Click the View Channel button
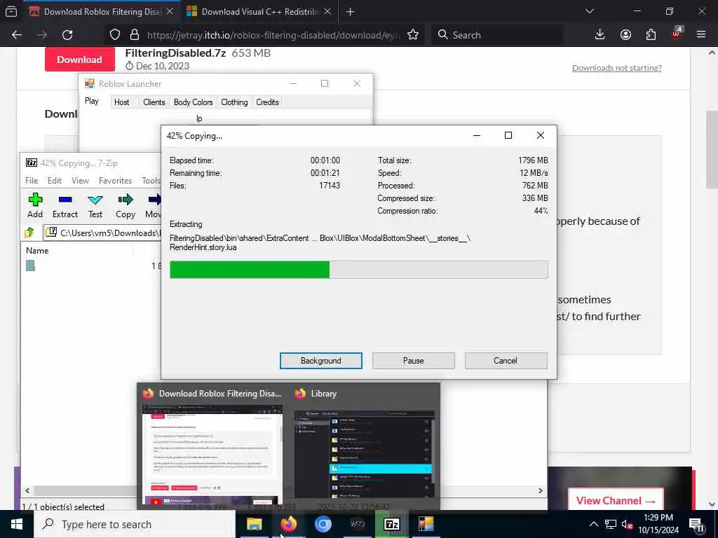 pyautogui.click(x=615, y=500)
